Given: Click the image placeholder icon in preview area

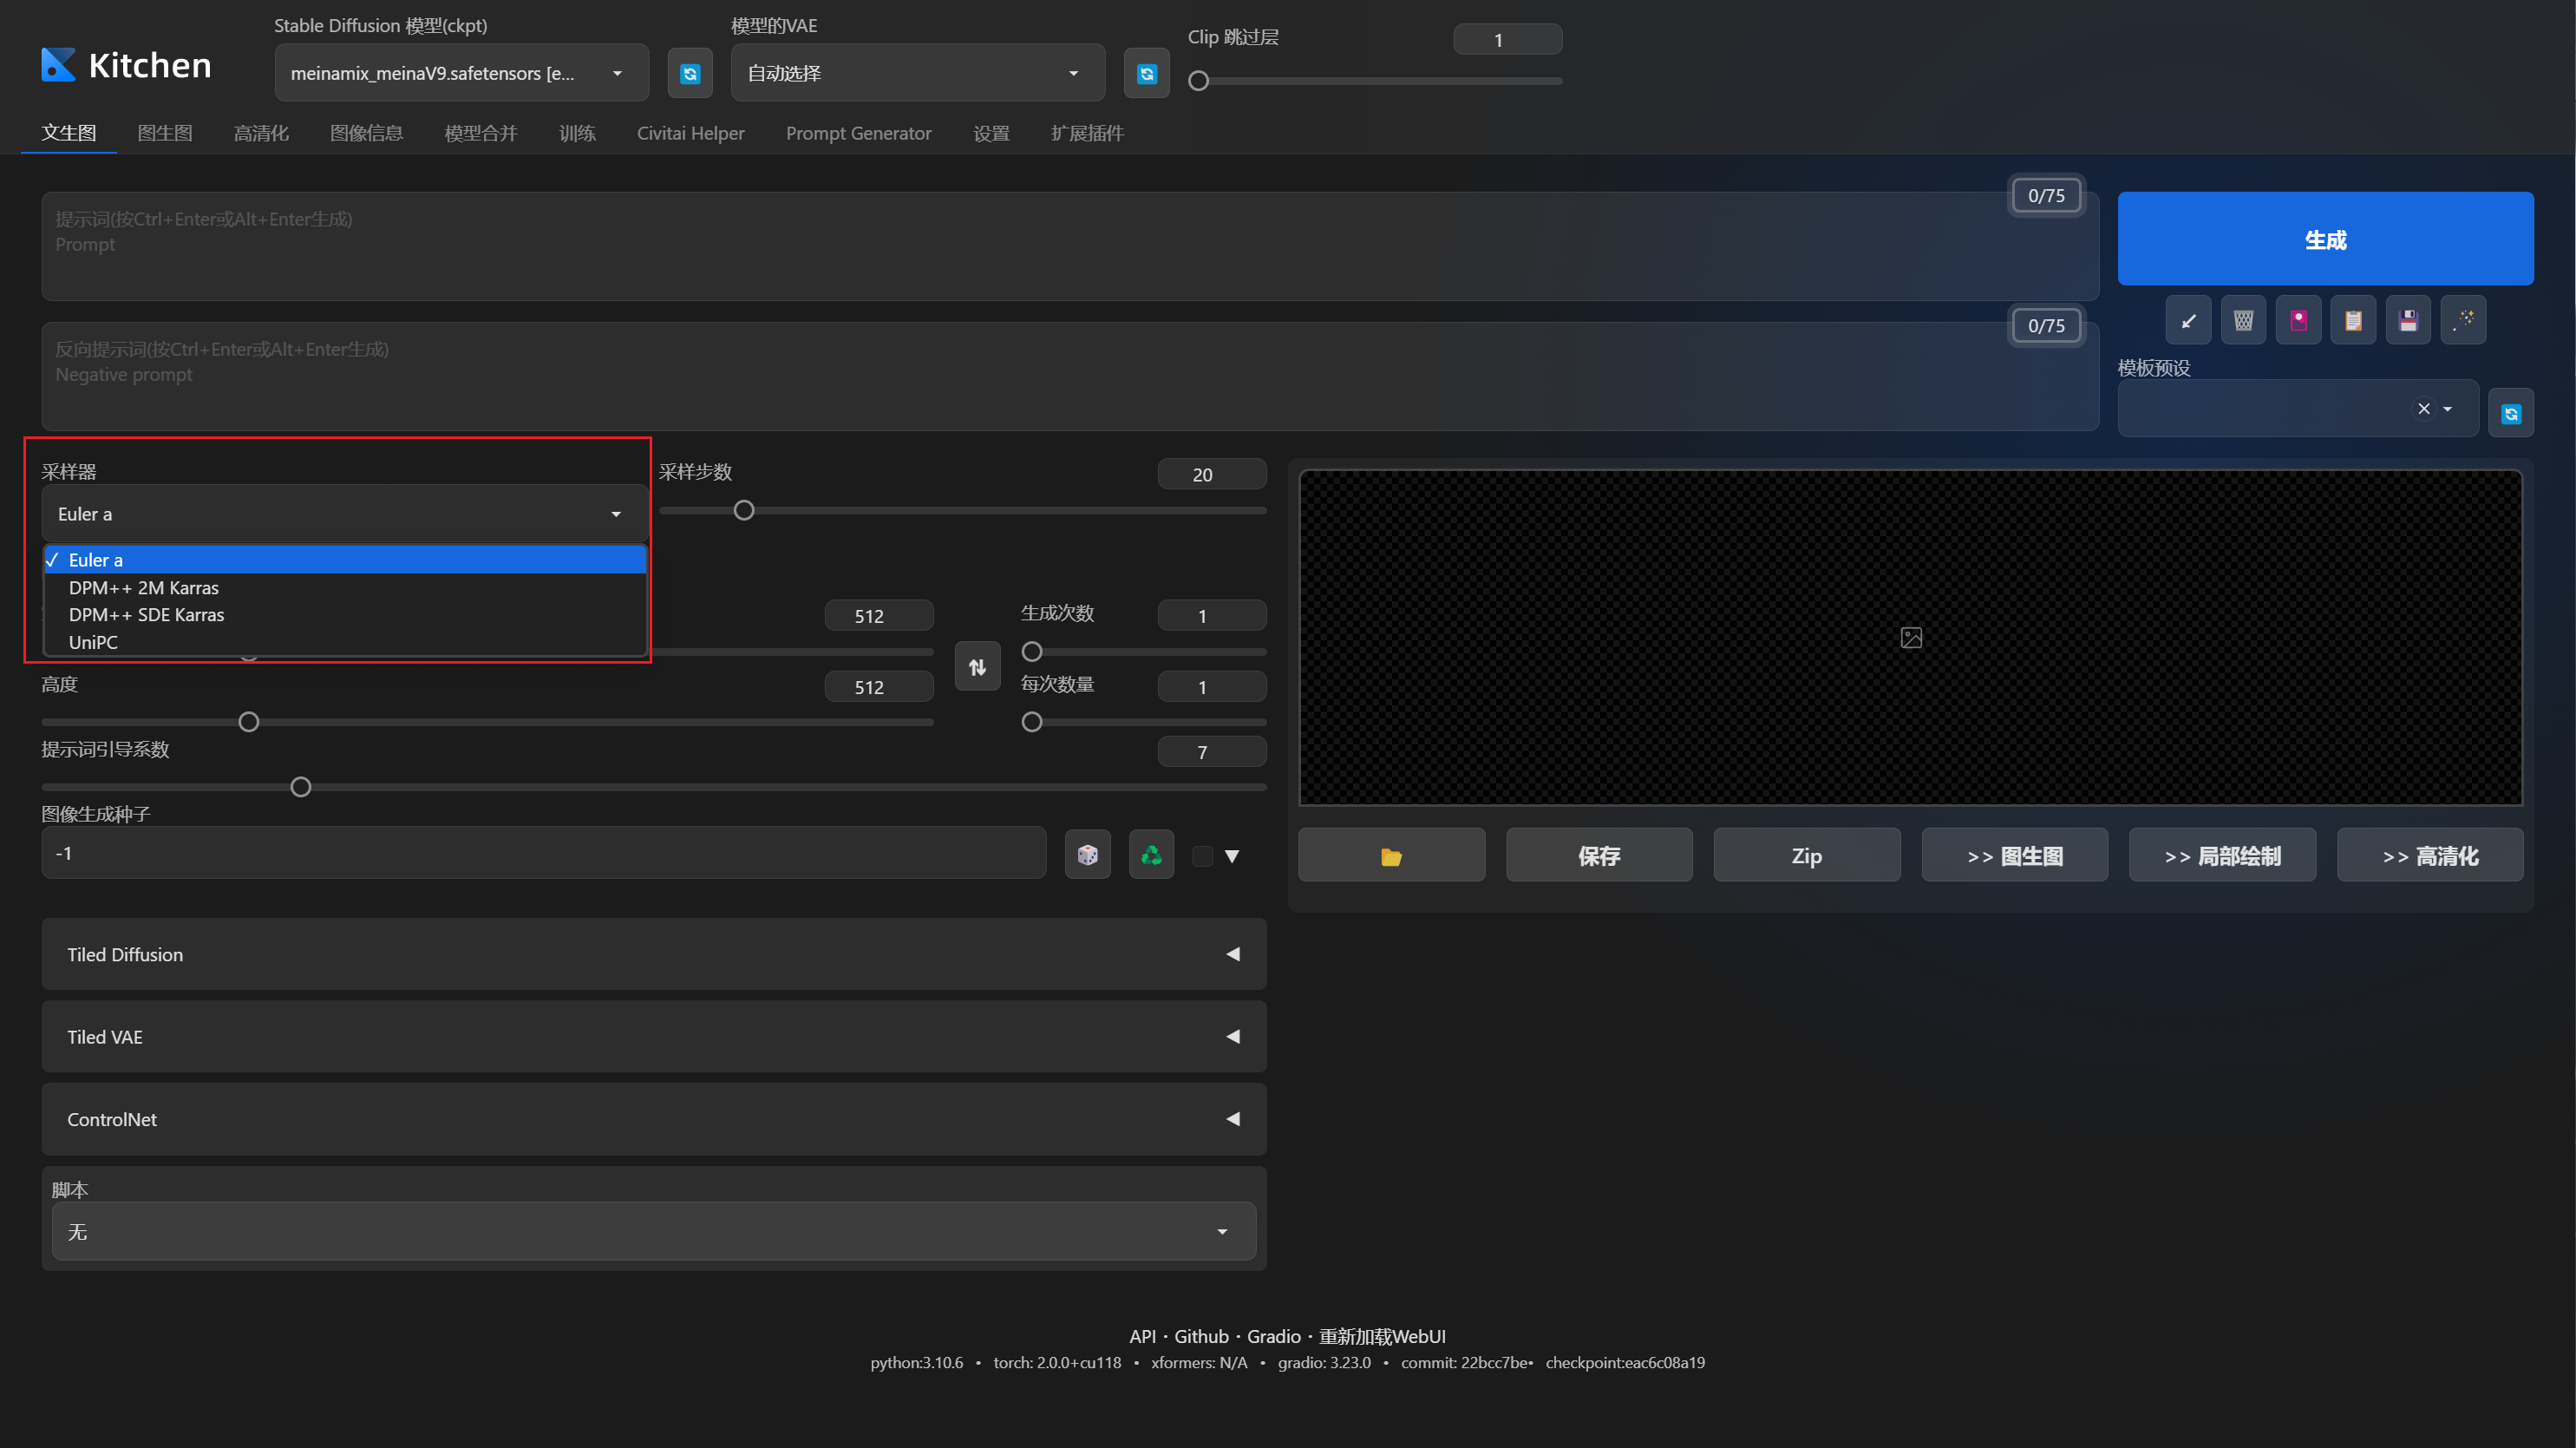Looking at the screenshot, I should pos(1911,638).
